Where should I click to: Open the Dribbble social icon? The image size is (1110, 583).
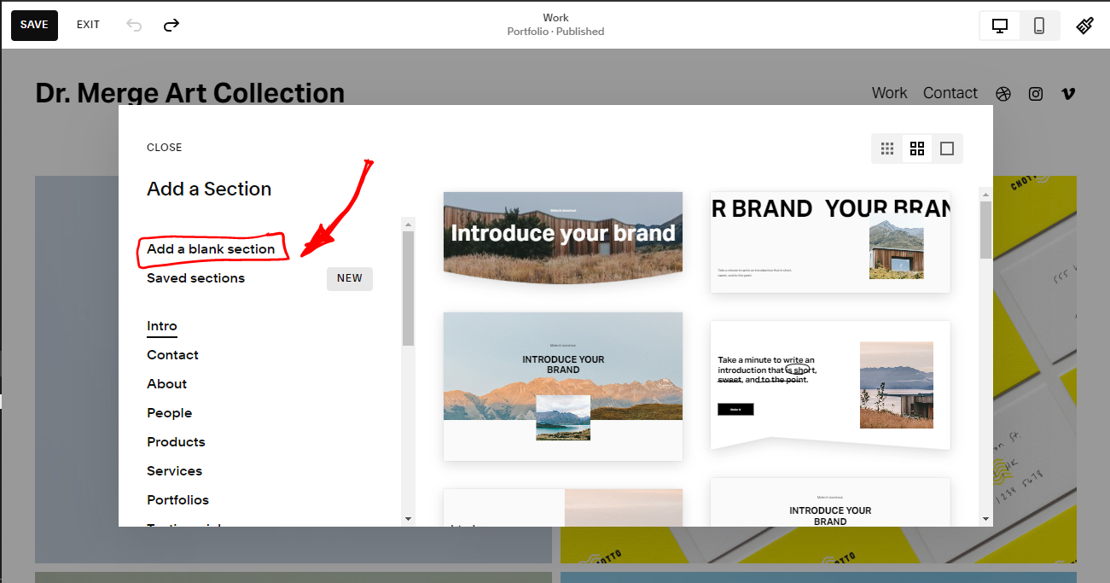click(1003, 94)
